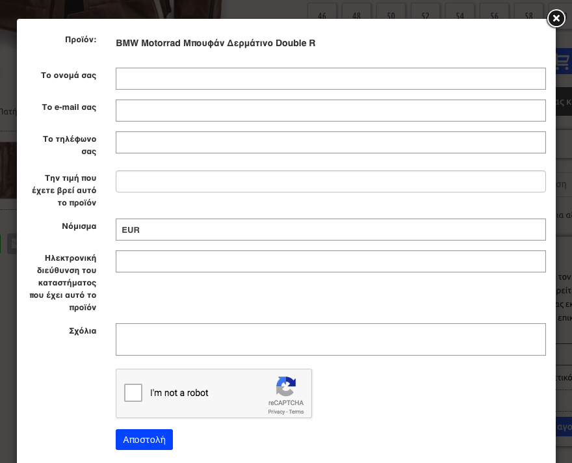Select the found-price field 'Την τιμή που έχετε βρεί'
This screenshot has height=463, width=572.
[x=330, y=181]
